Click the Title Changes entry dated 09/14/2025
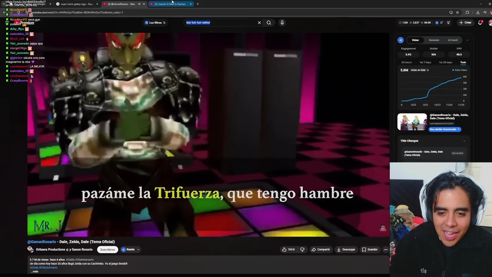This screenshot has width=492, height=277. [434, 153]
